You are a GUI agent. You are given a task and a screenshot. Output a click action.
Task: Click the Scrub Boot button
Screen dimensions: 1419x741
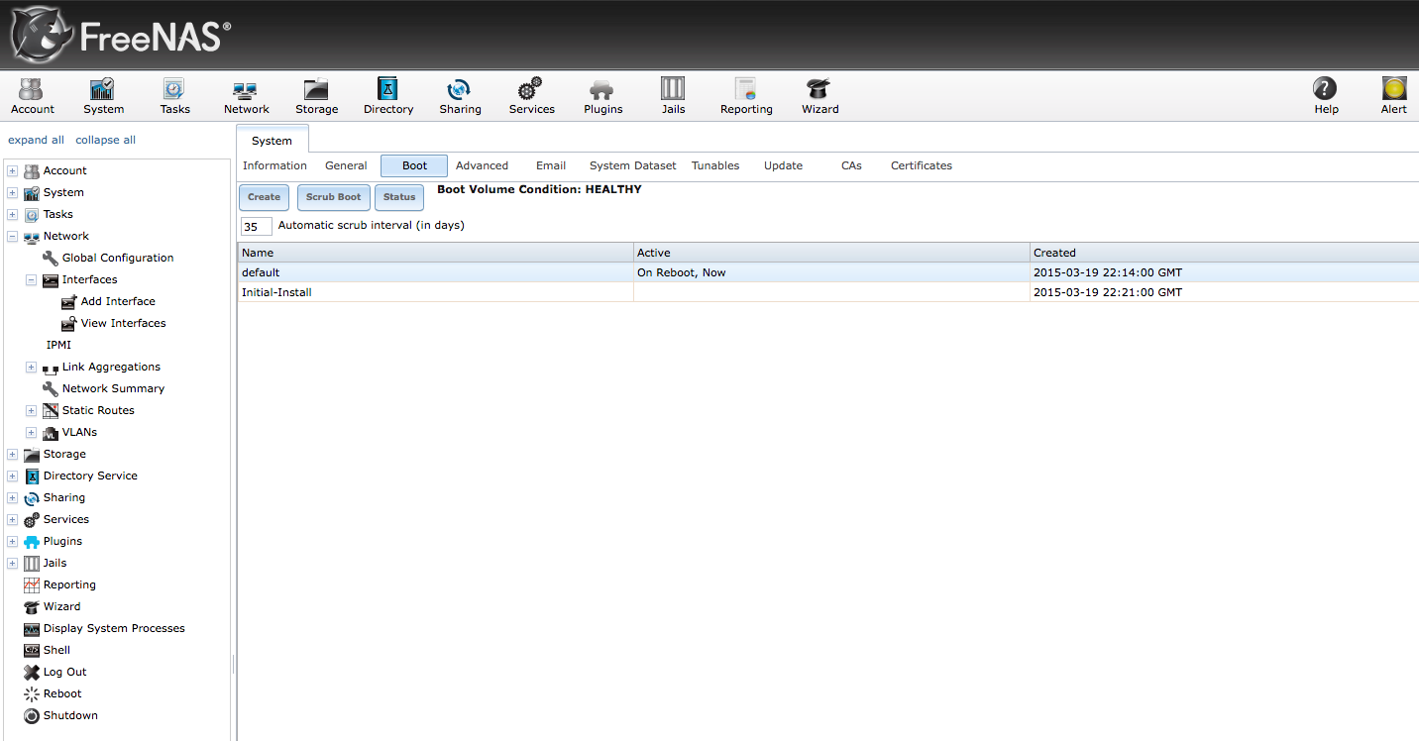click(x=333, y=197)
